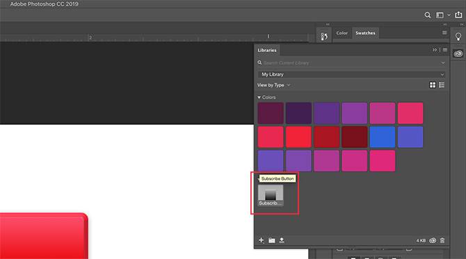Switch to the Swatches tab
The width and height of the screenshot is (466, 259).
click(365, 33)
